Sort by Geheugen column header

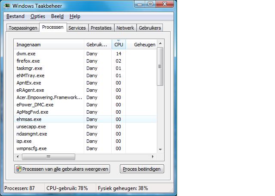pyautogui.click(x=141, y=45)
